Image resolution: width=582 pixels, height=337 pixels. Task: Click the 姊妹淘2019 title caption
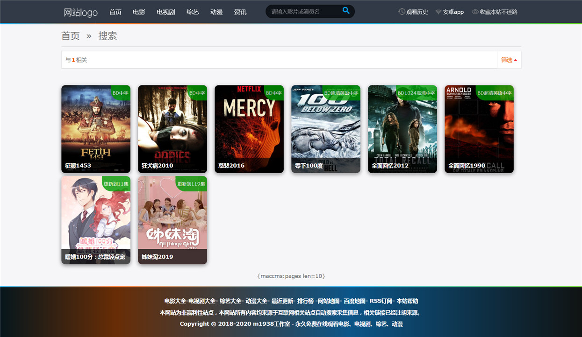tap(158, 257)
